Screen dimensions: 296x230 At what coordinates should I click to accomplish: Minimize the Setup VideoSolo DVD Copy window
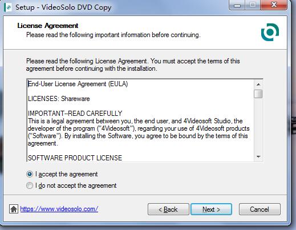coord(237,5)
